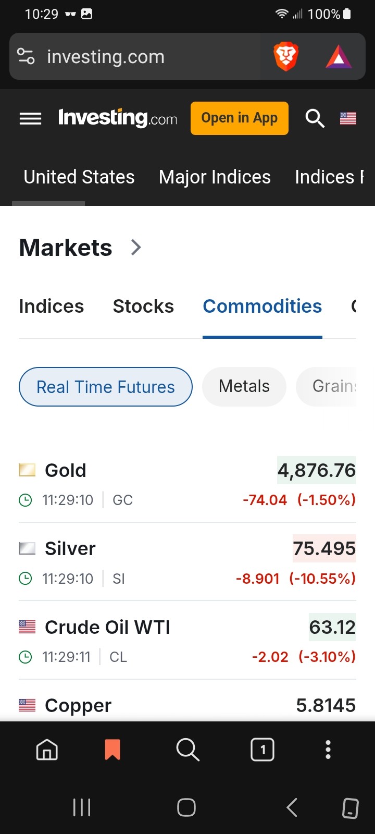375x834 pixels.
Task: Open site settings icon in address bar
Action: tap(26, 56)
